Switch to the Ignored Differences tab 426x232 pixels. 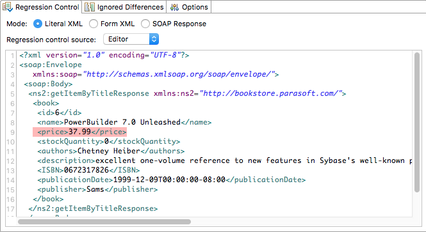124,7
